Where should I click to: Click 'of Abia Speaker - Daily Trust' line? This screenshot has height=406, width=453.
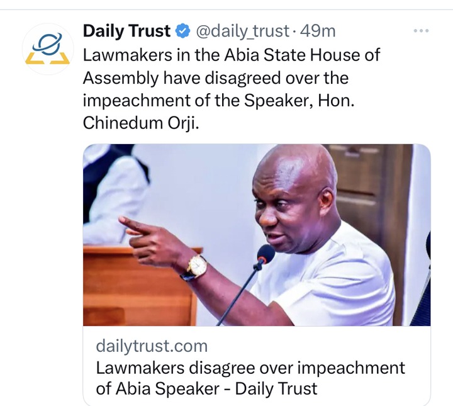coord(206,388)
